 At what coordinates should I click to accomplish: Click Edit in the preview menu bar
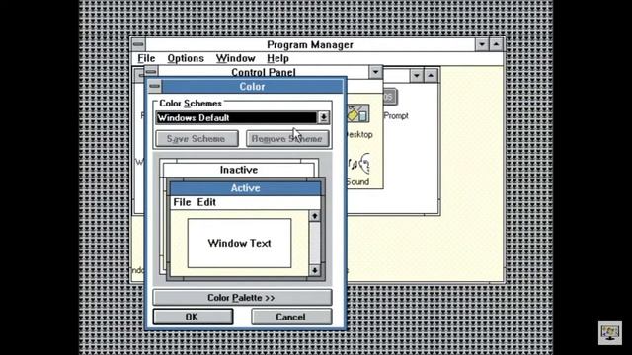click(x=206, y=202)
